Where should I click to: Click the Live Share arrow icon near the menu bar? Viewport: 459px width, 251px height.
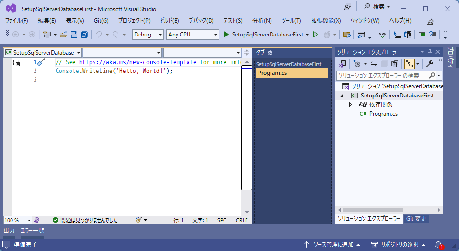(430, 22)
